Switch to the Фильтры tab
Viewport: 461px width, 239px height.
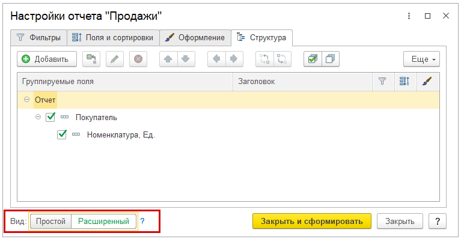point(39,38)
